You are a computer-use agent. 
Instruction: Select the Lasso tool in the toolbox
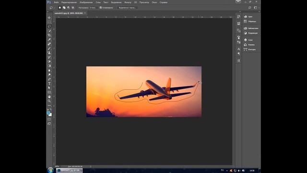[x=49, y=26]
